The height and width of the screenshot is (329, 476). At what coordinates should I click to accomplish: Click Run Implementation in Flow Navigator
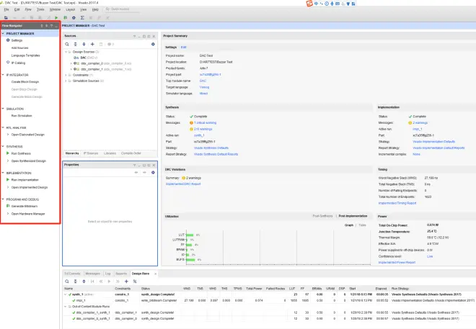25,180
